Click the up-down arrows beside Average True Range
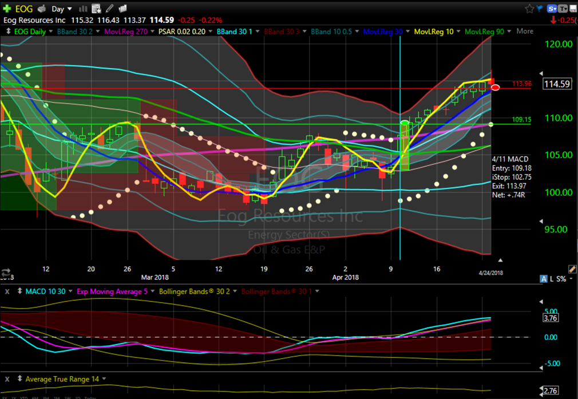The image size is (578, 399). tap(19, 379)
